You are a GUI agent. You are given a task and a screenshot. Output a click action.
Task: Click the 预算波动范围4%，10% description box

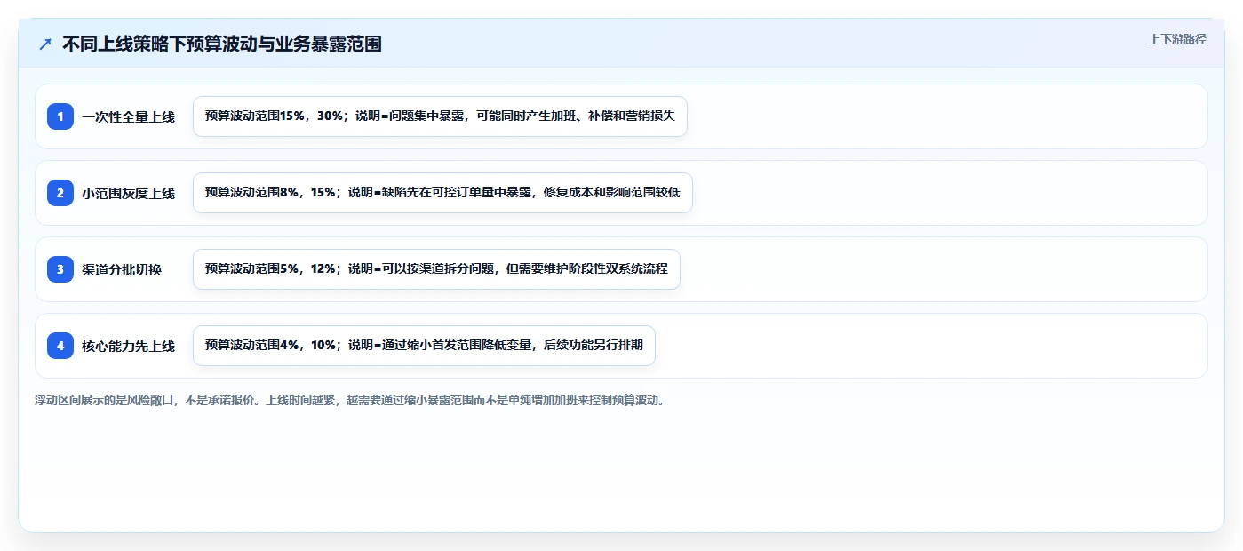point(424,346)
